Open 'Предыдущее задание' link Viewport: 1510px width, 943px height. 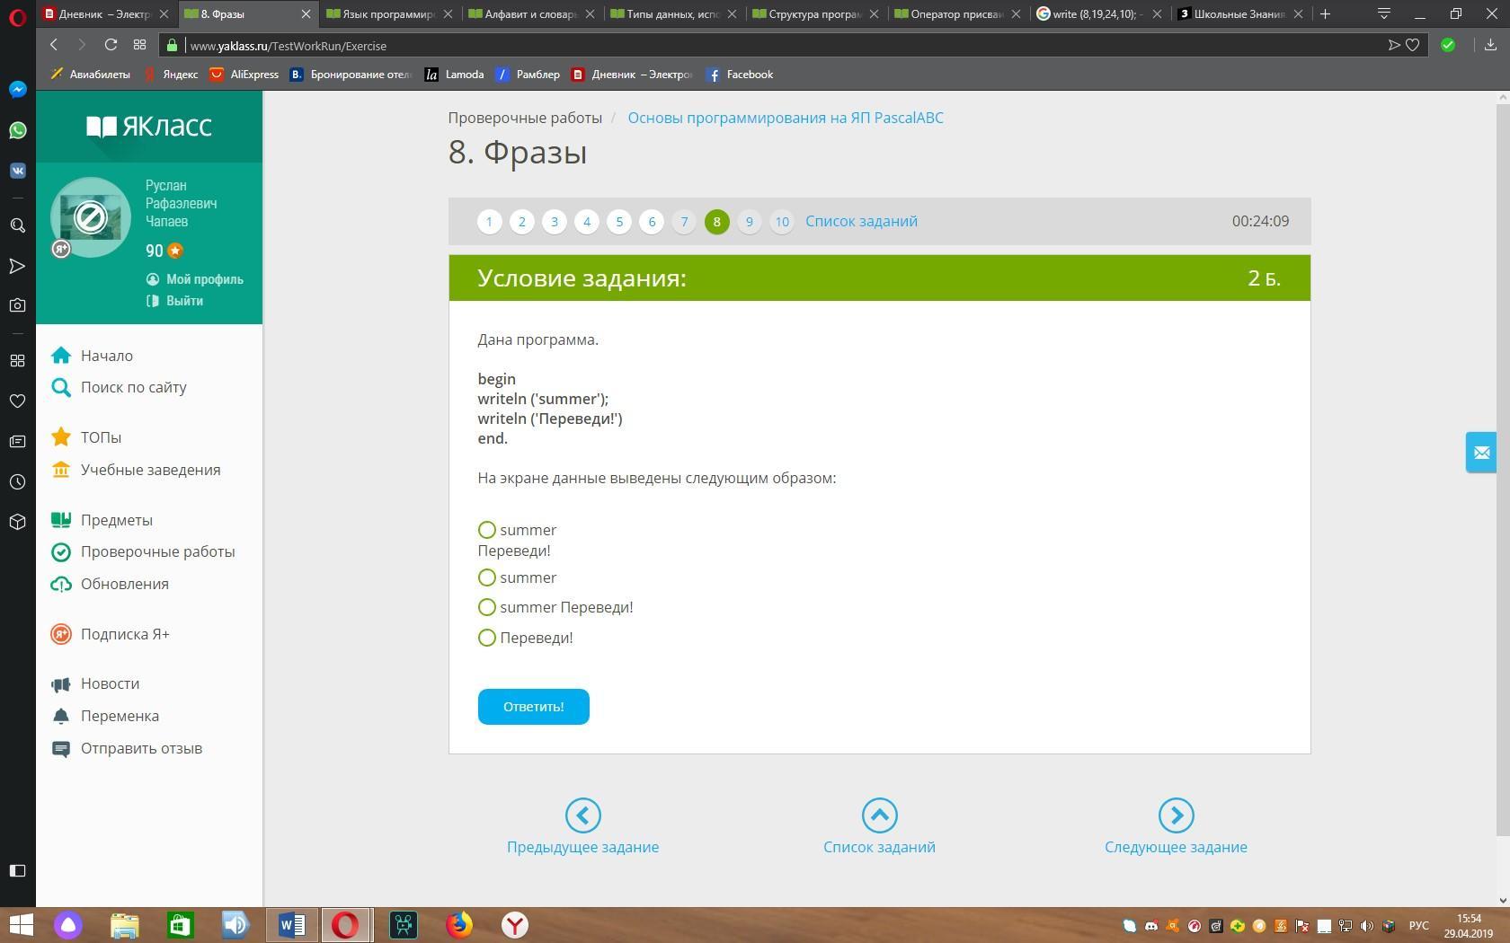tap(582, 847)
